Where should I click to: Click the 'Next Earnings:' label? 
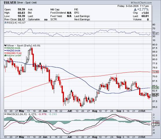(82, 19)
